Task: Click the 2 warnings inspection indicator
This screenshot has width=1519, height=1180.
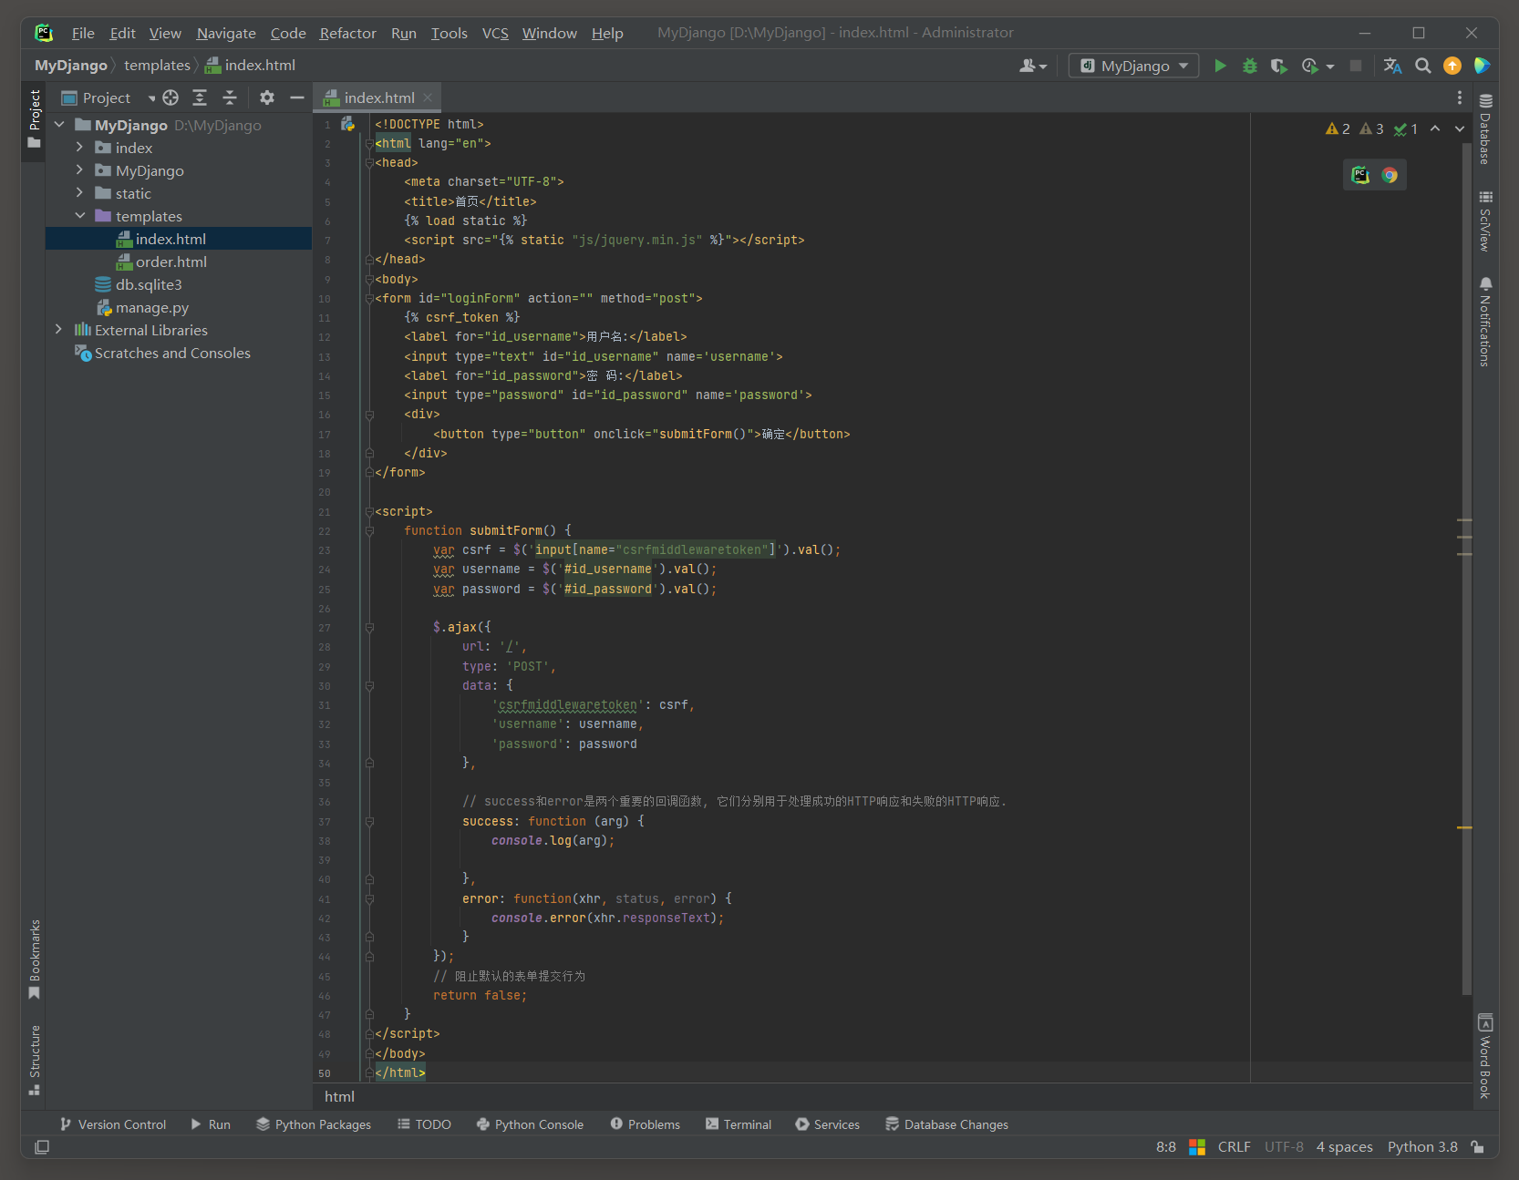Action: pyautogui.click(x=1338, y=128)
